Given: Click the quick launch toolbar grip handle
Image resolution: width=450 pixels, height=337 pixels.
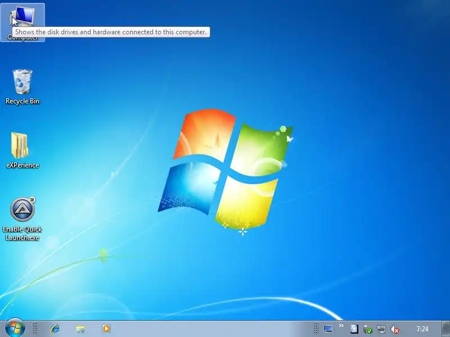Looking at the screenshot, I should pos(35,329).
